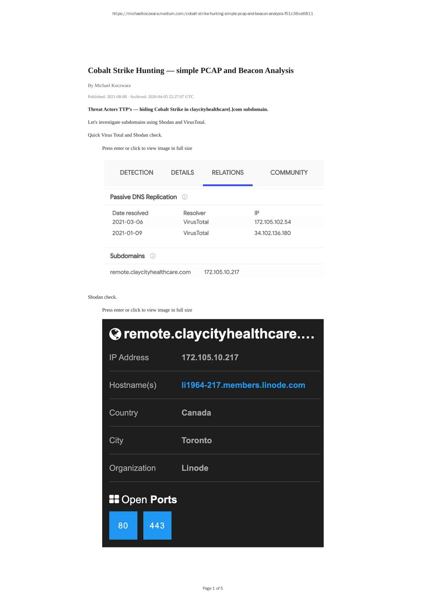Click IP address 34.102.136.180

(272, 233)
